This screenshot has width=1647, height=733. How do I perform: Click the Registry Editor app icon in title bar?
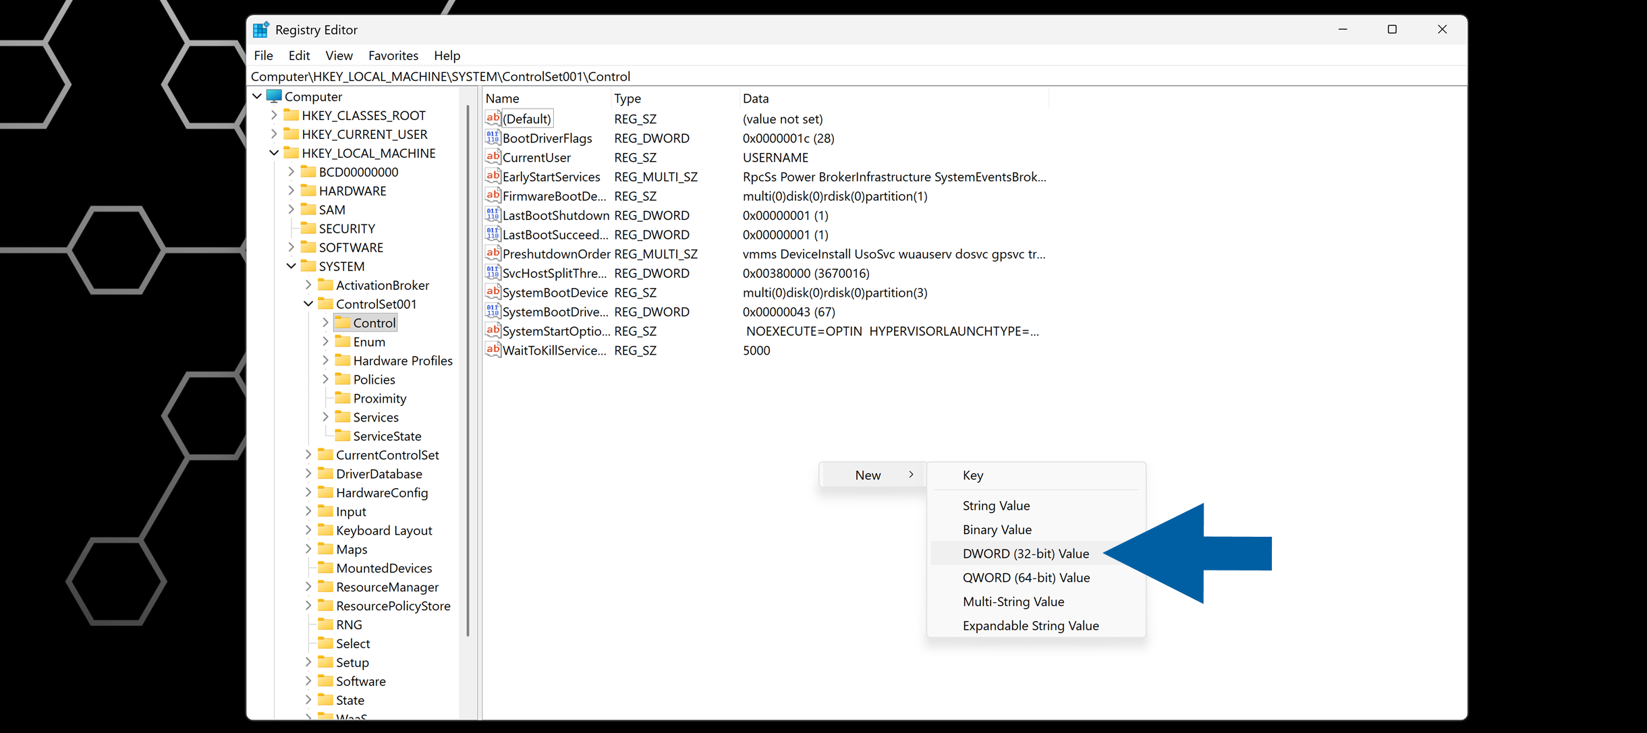[260, 30]
